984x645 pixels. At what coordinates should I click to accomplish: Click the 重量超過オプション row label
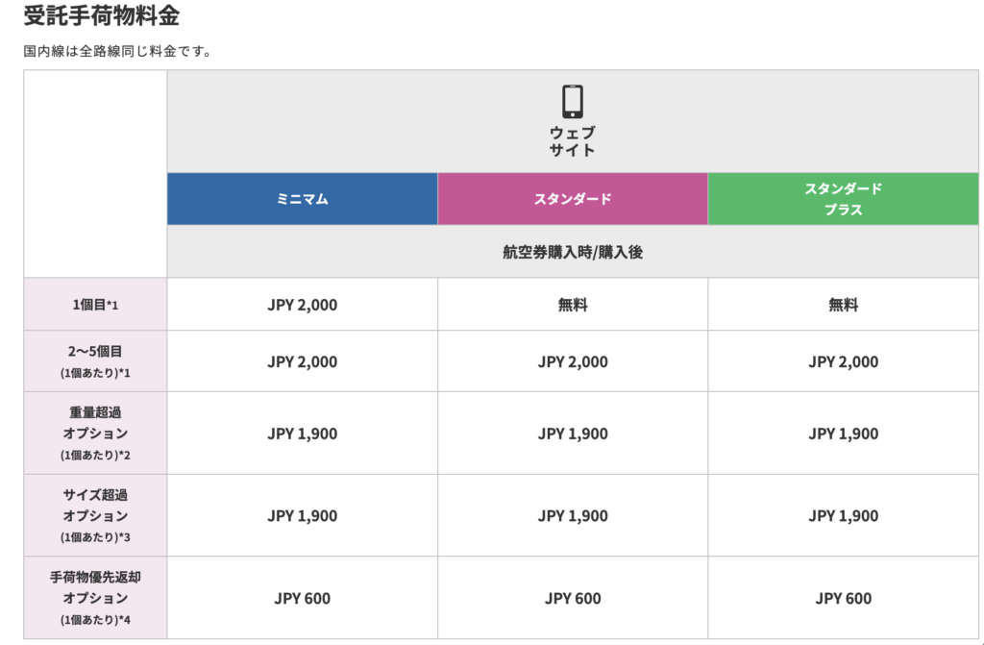coord(94,433)
